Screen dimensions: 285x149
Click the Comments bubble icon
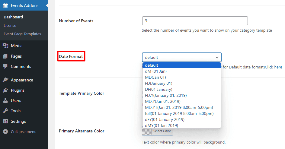(x=5, y=66)
